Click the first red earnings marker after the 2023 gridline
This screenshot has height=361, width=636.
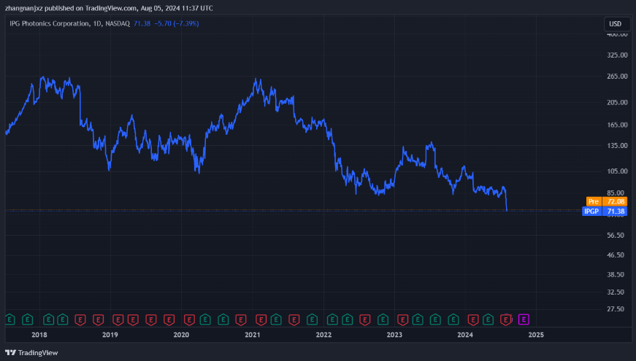tap(402, 319)
